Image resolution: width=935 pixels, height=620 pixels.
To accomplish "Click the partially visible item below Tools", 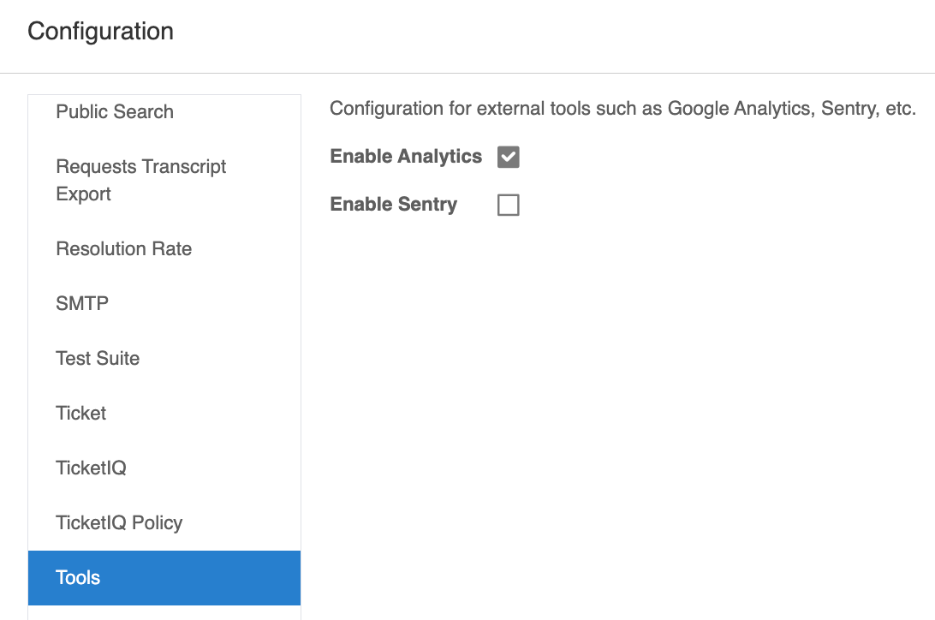I will click(x=164, y=613).
